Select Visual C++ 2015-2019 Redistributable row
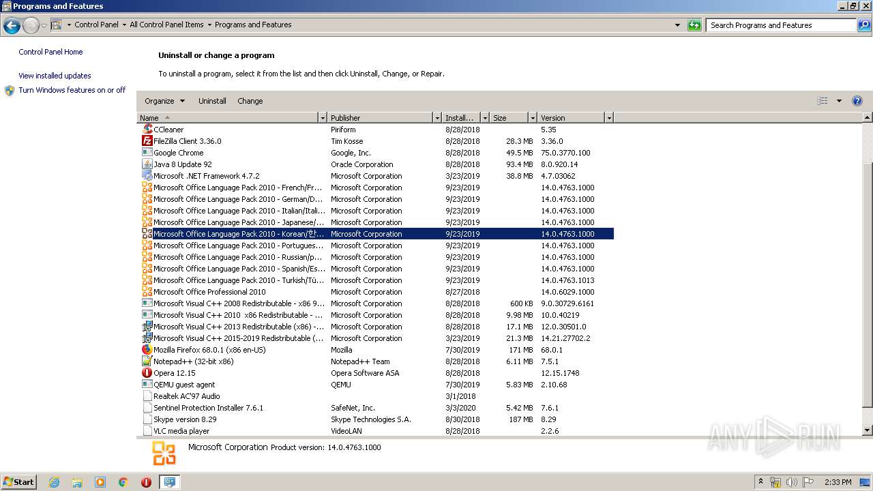 pos(375,338)
